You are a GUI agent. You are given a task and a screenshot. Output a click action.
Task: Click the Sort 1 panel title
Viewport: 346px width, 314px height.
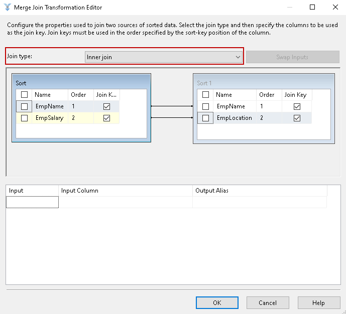(204, 83)
